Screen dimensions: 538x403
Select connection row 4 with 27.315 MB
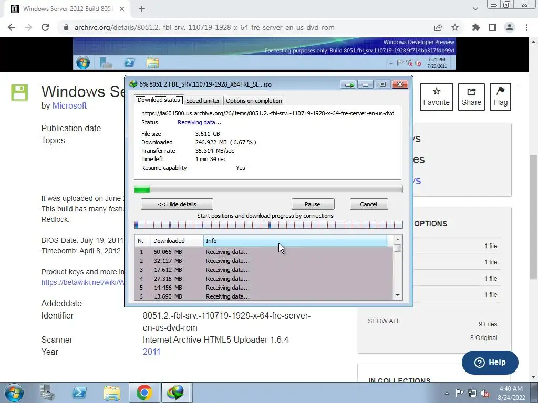click(264, 279)
